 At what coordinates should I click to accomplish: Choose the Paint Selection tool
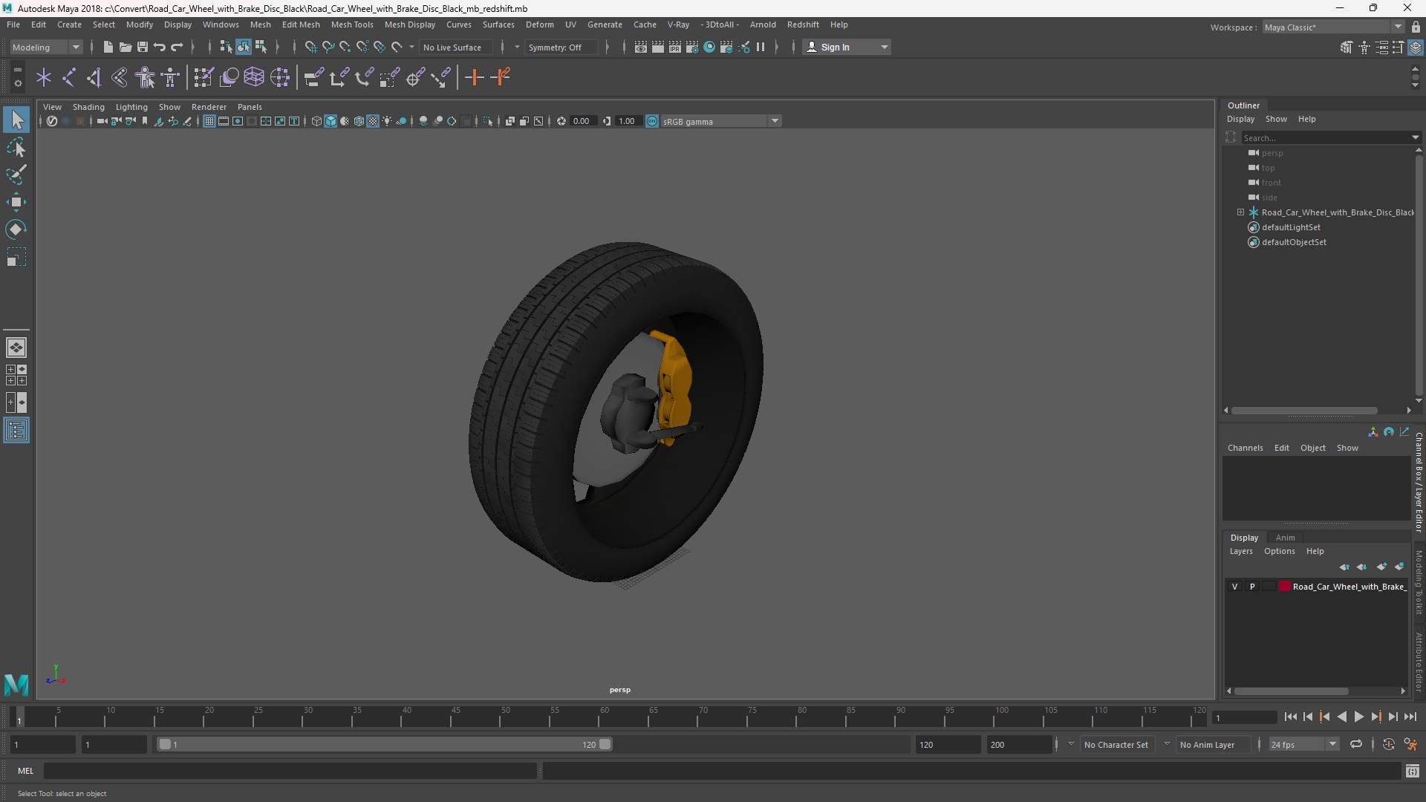16,175
